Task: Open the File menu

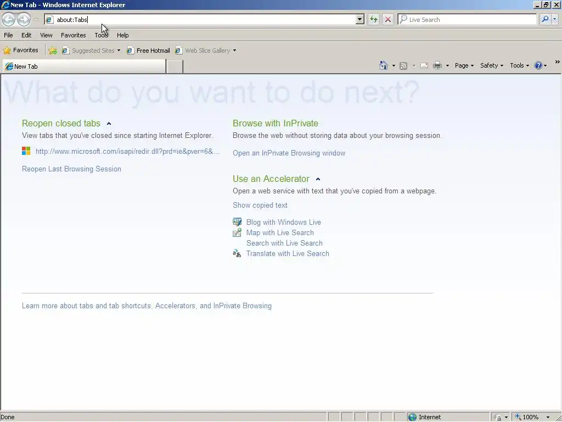Action: [x=8, y=35]
